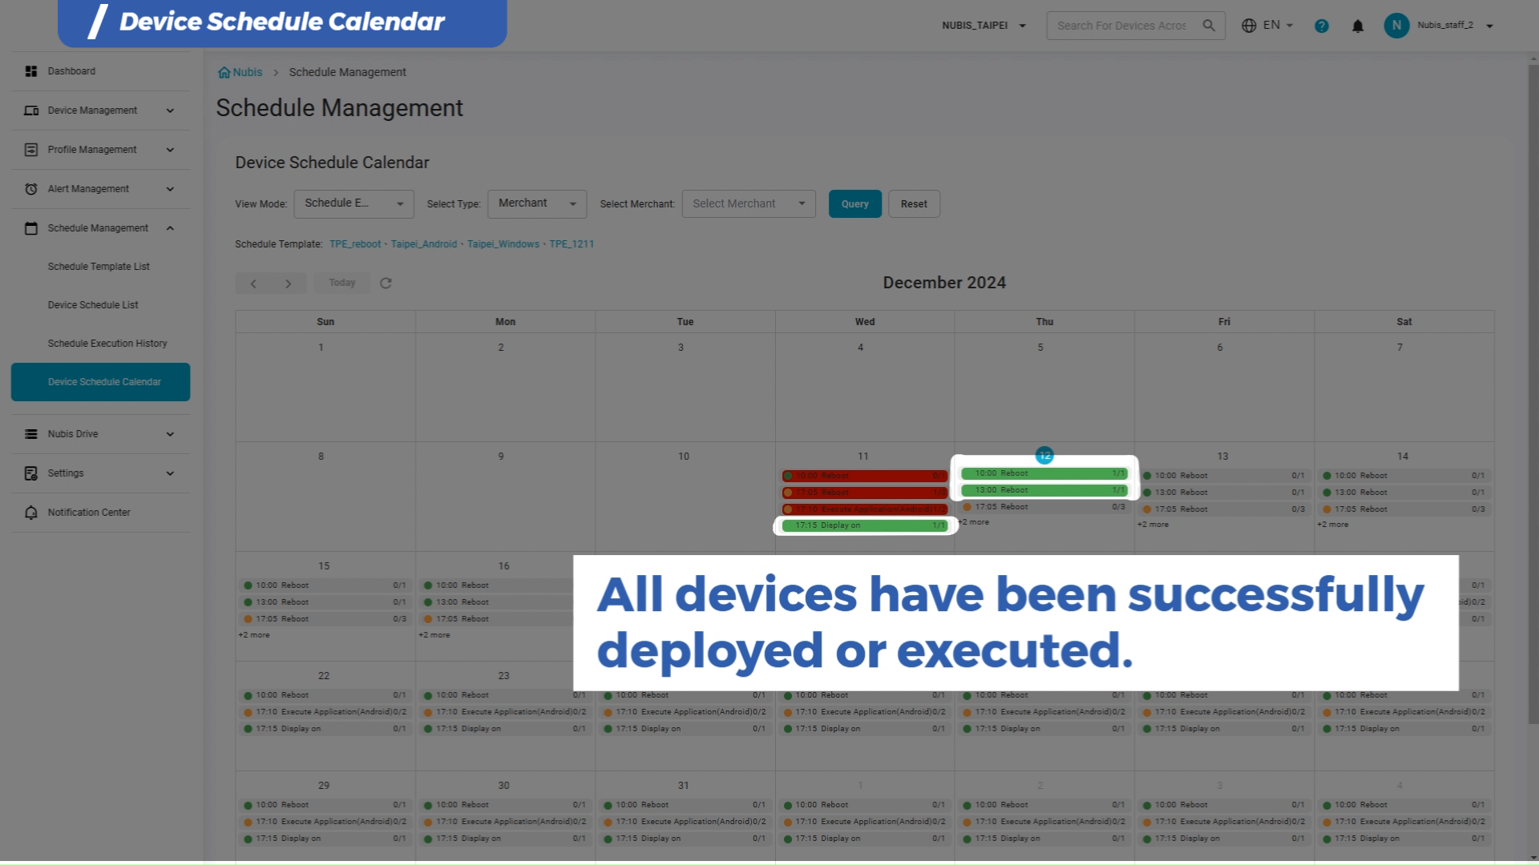Open the Select Type Merchant dropdown
The image size is (1539, 865).
(537, 203)
